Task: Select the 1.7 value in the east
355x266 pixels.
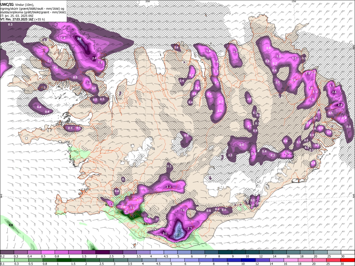Action: click(332, 86)
